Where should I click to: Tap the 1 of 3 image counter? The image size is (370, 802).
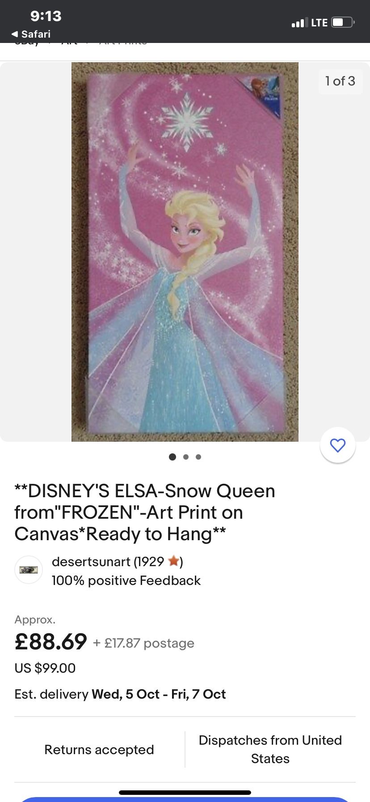[340, 81]
